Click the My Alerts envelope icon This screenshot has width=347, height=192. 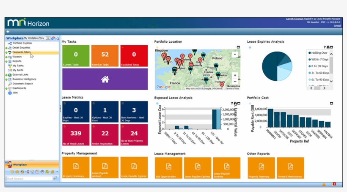point(10,70)
